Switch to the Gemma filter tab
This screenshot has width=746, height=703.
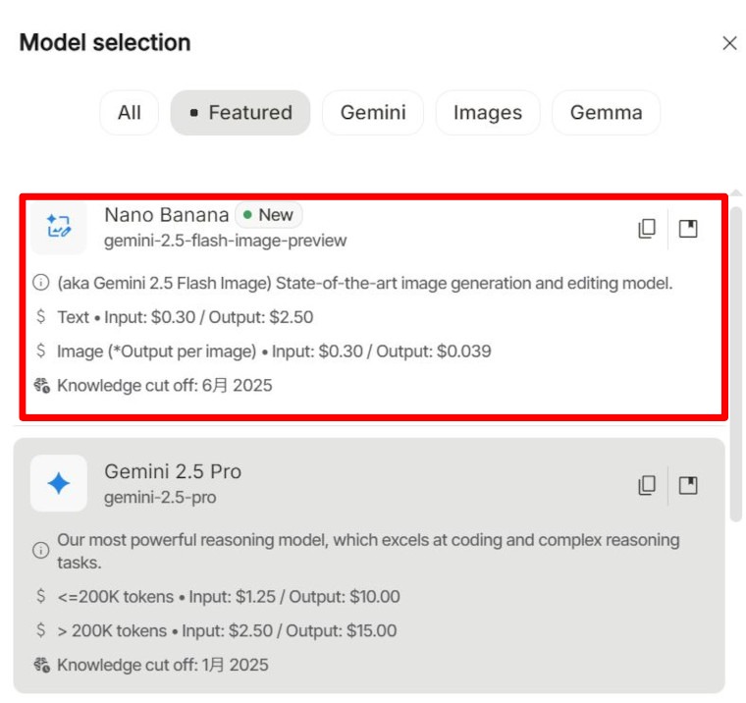click(607, 113)
